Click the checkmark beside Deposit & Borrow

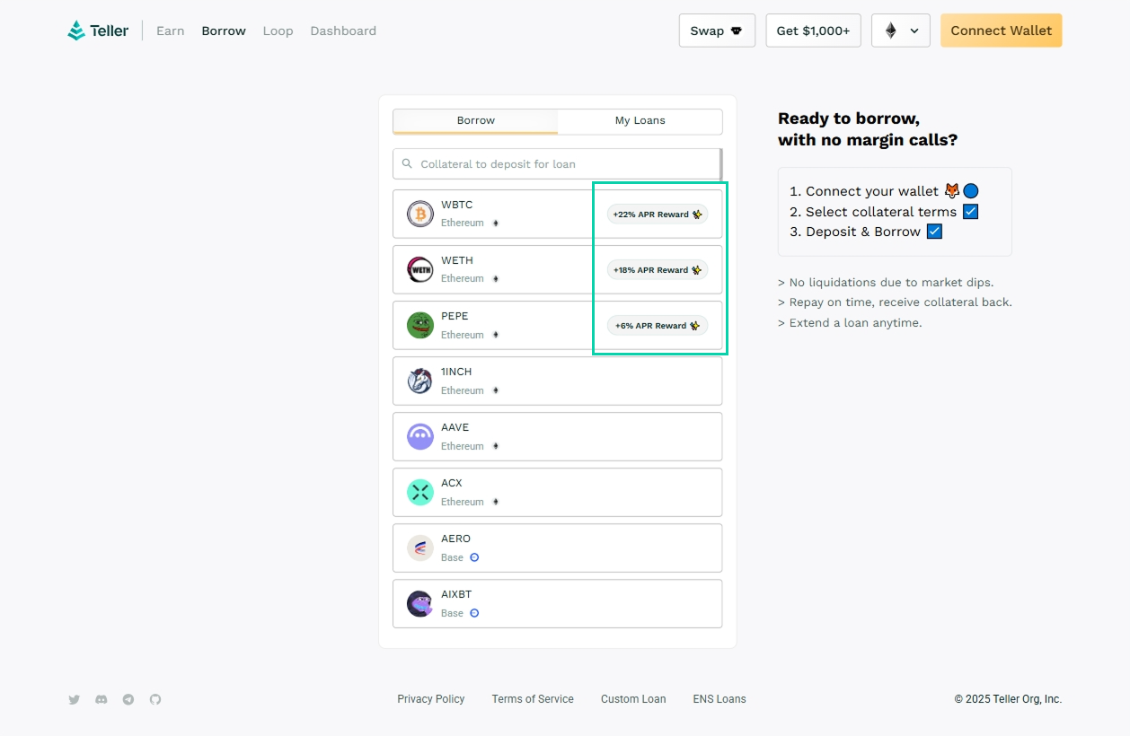click(934, 232)
